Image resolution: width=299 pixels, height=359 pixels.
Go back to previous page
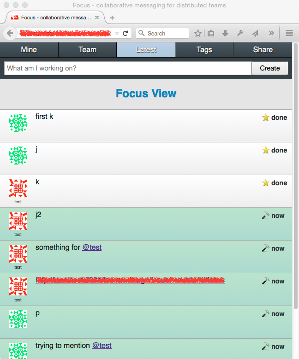(10, 33)
